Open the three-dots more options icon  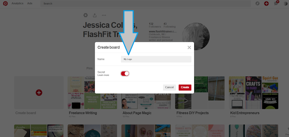pyautogui.click(x=104, y=15)
